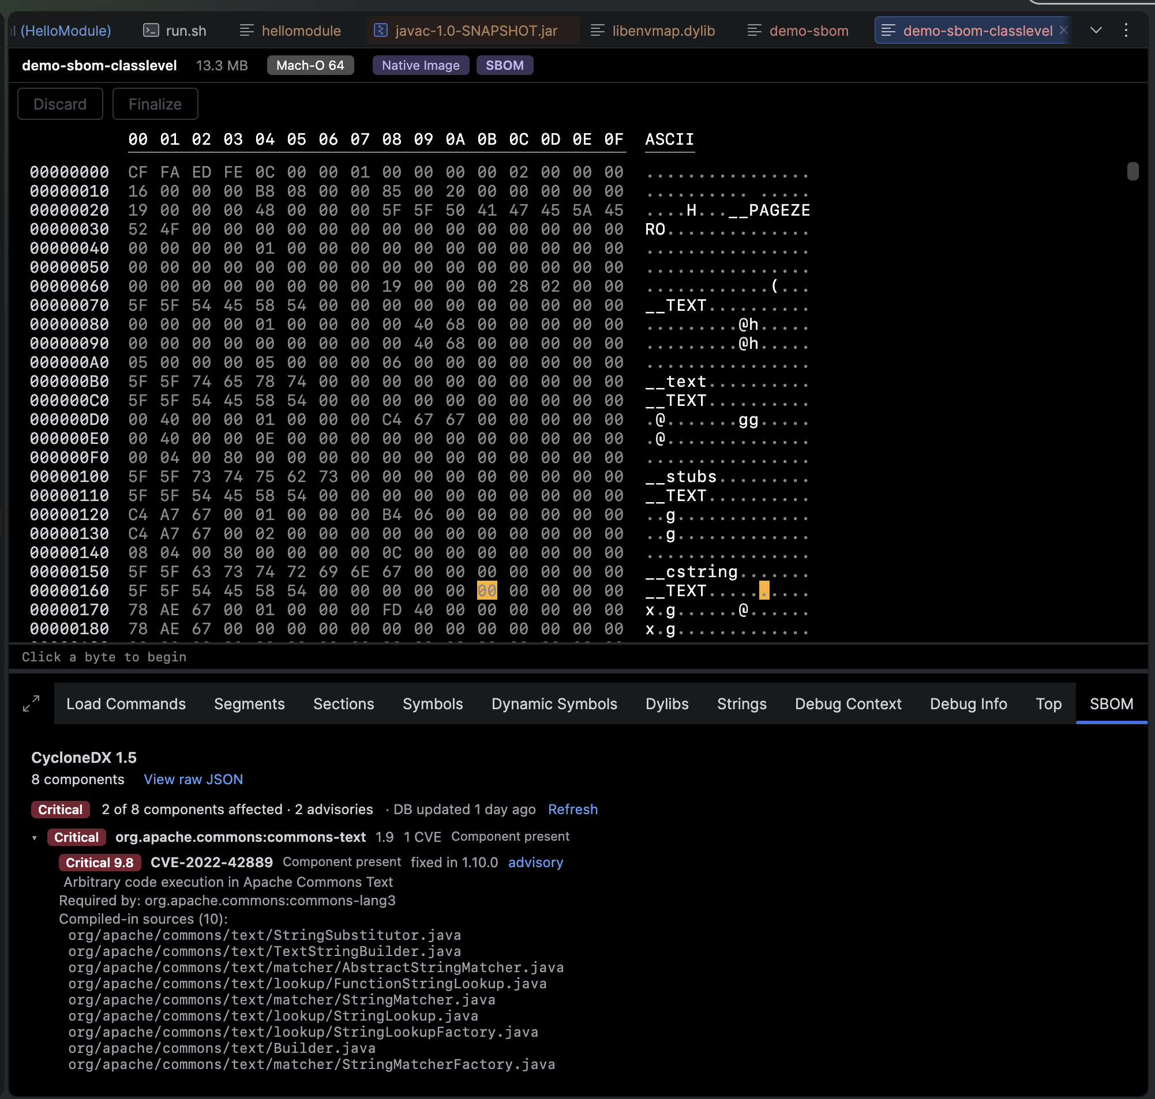Click the file icon on hellomodule tab
The height and width of the screenshot is (1099, 1155).
247,30
